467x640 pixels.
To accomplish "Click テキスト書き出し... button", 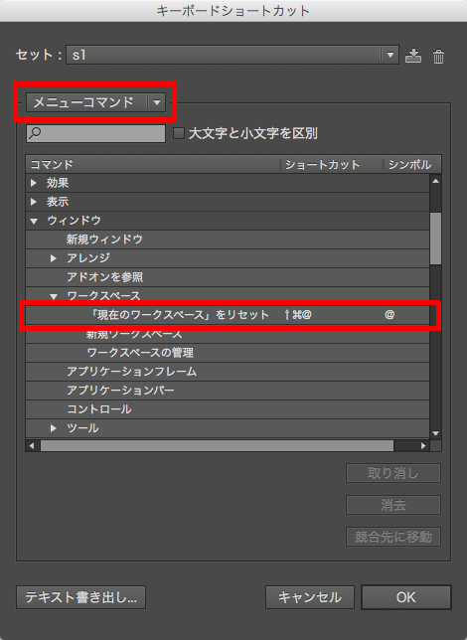I will [80, 597].
